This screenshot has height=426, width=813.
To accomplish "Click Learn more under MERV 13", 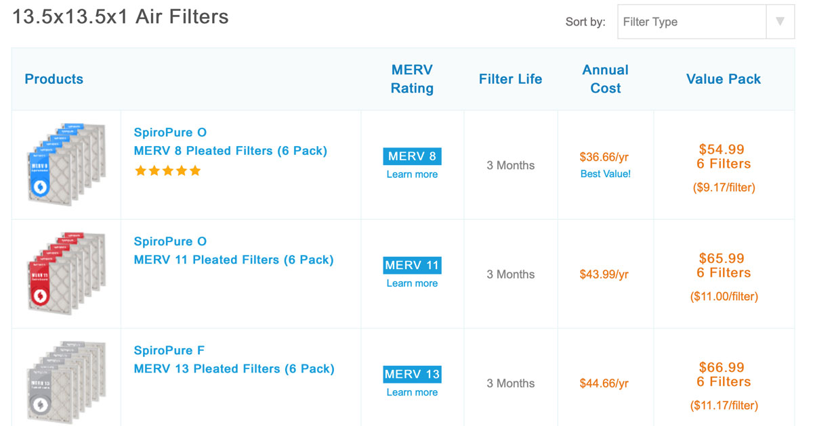I will click(x=412, y=392).
